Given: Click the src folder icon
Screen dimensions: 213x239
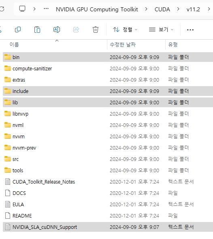Looking at the screenshot, I should [8, 159].
